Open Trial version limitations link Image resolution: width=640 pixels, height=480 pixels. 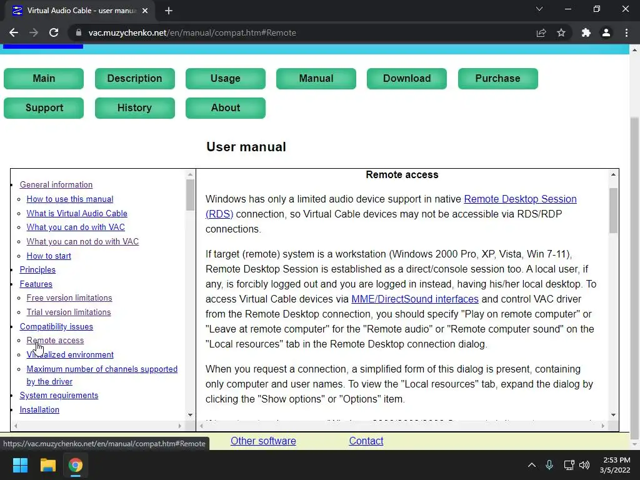pyautogui.click(x=69, y=312)
